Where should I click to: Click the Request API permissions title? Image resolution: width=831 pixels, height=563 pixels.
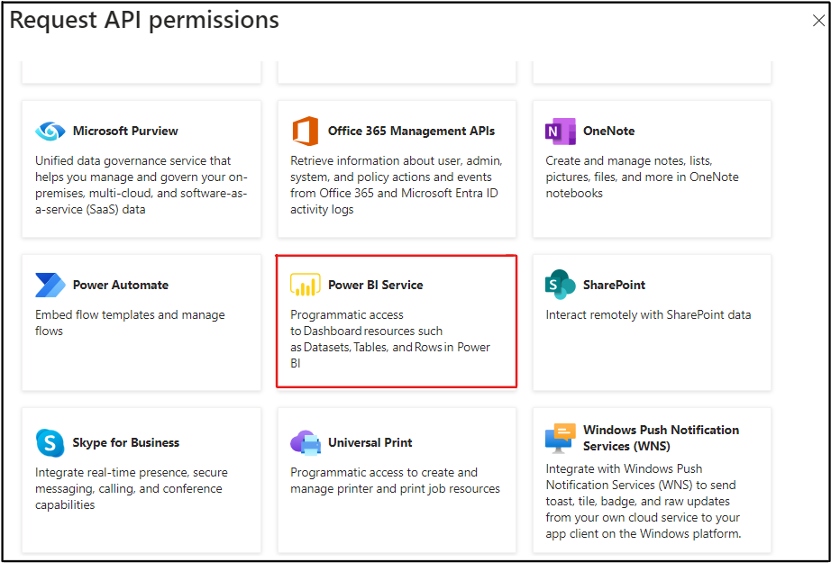coord(144,21)
